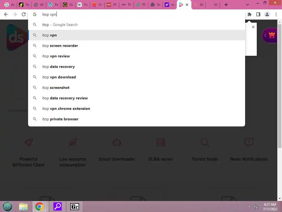Open the Windows Start orb

7,206
